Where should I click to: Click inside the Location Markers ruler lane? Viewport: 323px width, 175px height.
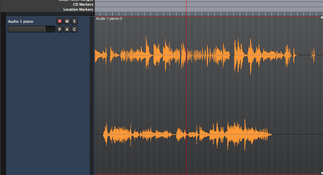(x=208, y=9)
